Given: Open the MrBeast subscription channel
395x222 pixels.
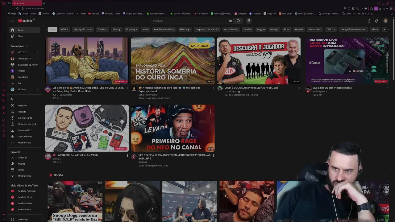Looking at the screenshot, I should pyautogui.click(x=24, y=89).
